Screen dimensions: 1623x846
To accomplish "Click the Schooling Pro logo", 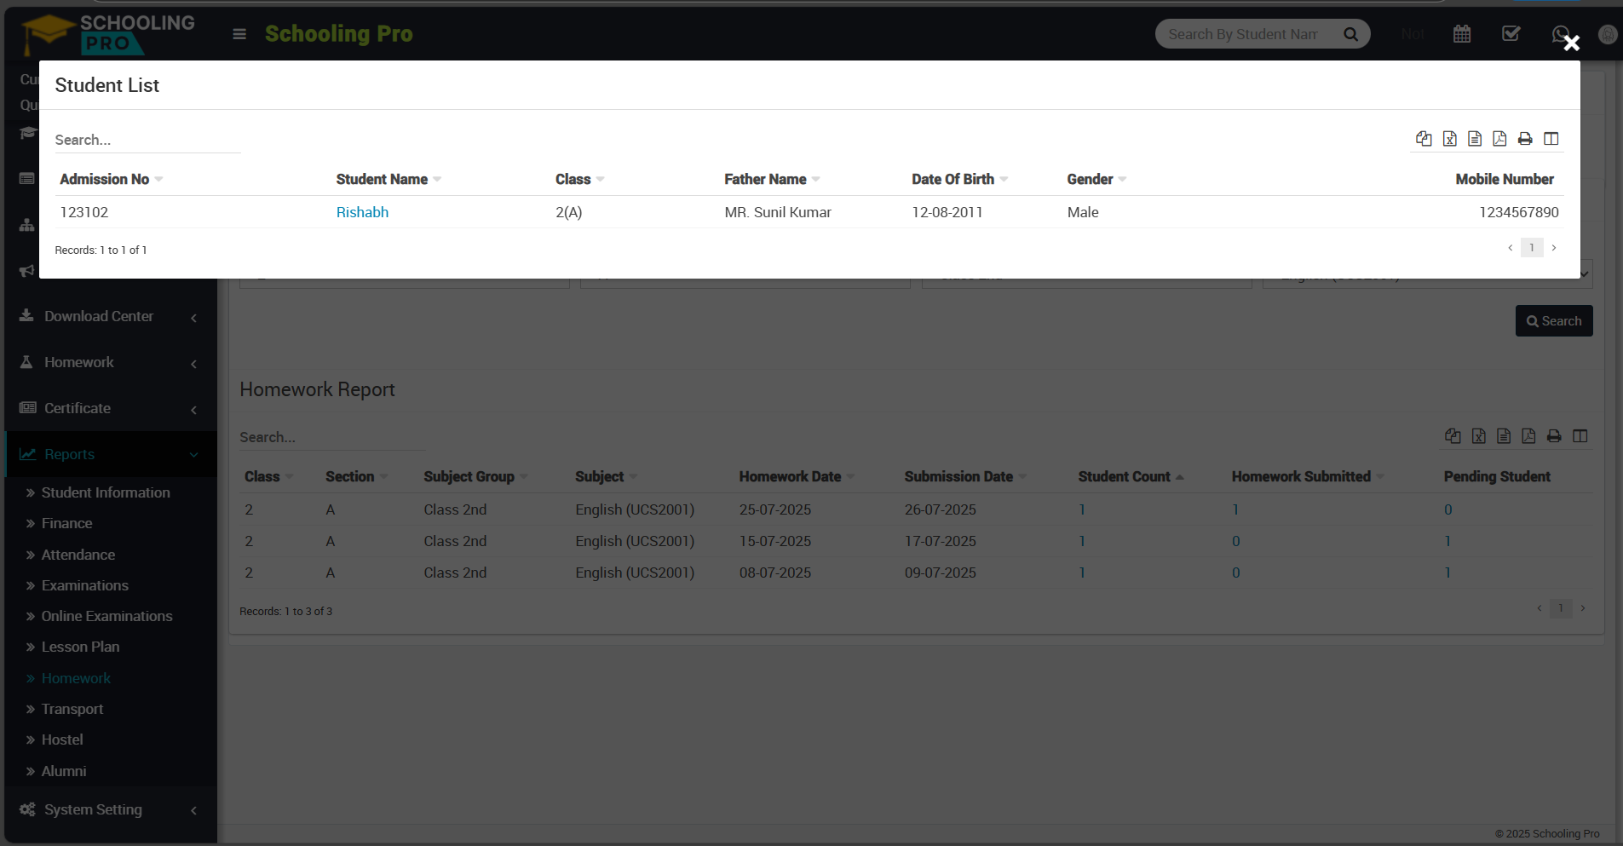I will pyautogui.click(x=109, y=34).
